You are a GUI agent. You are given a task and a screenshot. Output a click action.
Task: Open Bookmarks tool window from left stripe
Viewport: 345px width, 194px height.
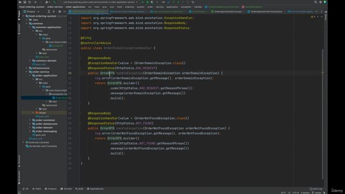click(19, 177)
